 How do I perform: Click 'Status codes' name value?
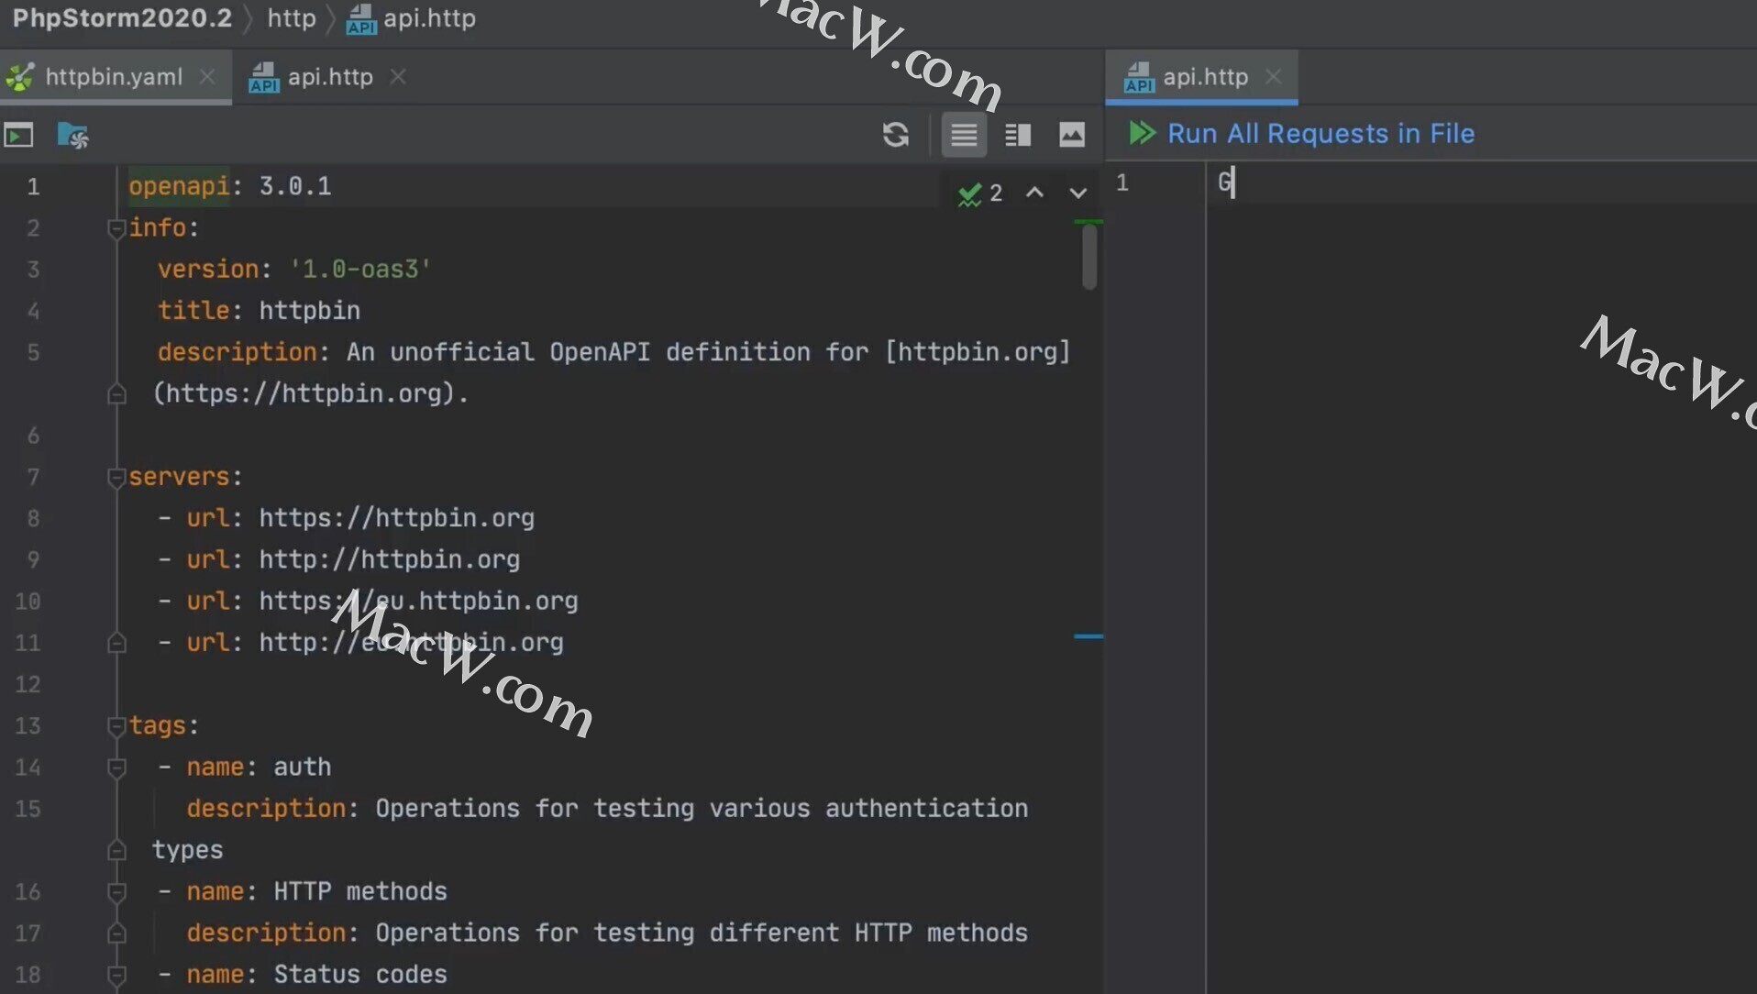coord(360,975)
